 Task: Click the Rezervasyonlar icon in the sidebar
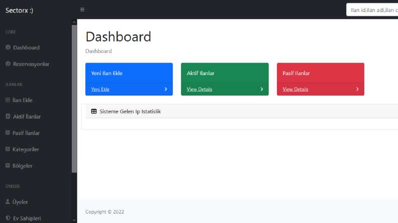pos(8,63)
